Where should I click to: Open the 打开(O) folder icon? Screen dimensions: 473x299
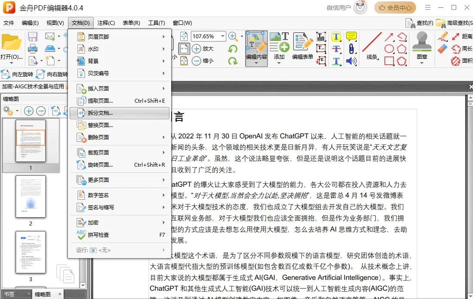click(11, 43)
